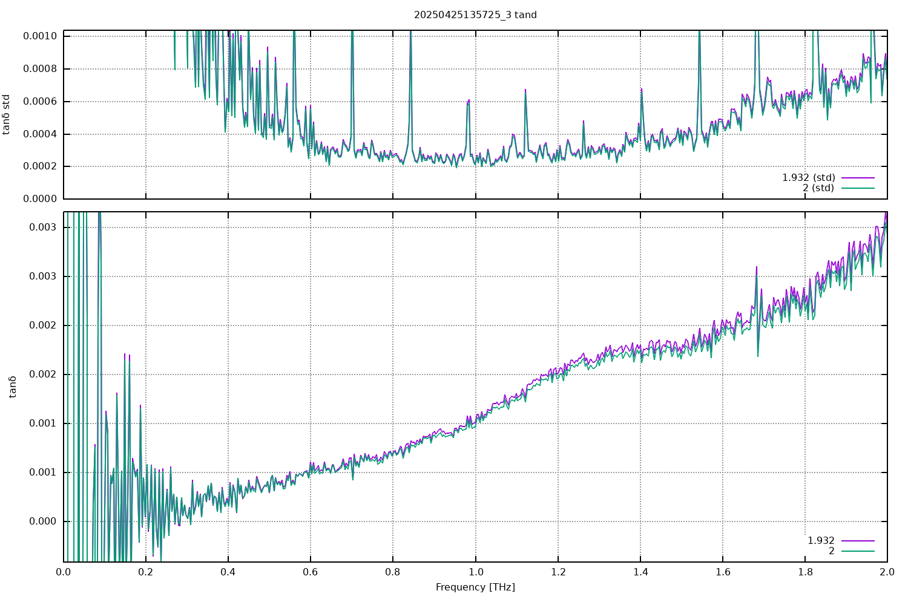Click purple line sample beside "1.932 (std)"
The width and height of the screenshot is (908, 605).
(x=858, y=178)
